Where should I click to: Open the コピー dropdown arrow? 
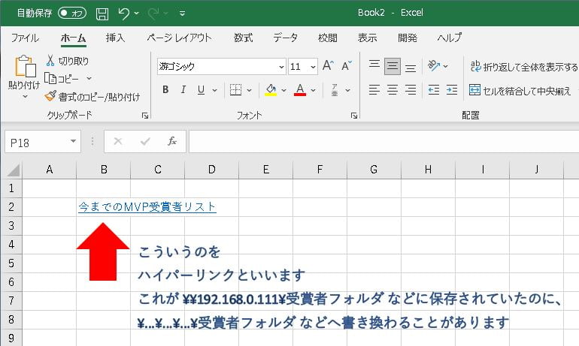pyautogui.click(x=89, y=79)
